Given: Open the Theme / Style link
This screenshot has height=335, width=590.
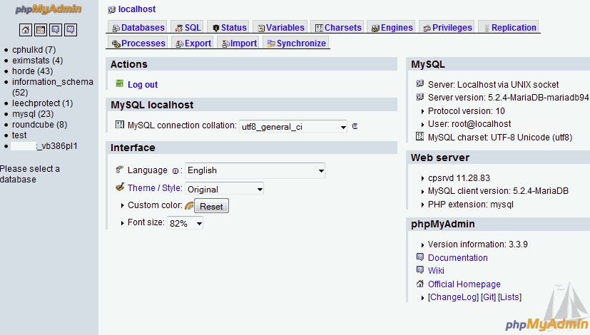Looking at the screenshot, I should (155, 187).
